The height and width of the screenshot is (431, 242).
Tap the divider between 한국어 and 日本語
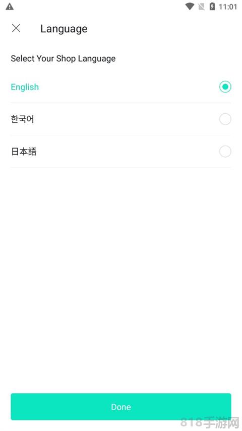tap(121, 135)
